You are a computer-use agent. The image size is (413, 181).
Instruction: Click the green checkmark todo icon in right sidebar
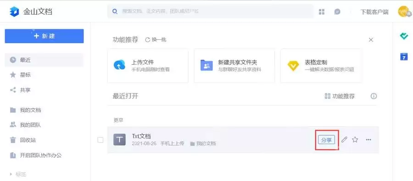pos(404,36)
